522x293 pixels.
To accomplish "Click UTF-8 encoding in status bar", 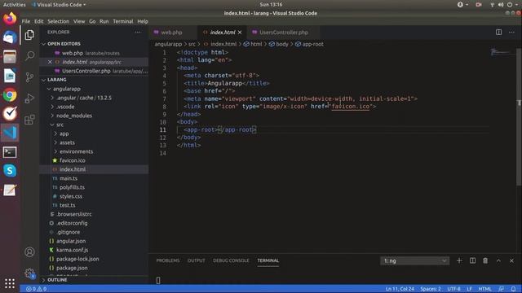I will 453,289.
